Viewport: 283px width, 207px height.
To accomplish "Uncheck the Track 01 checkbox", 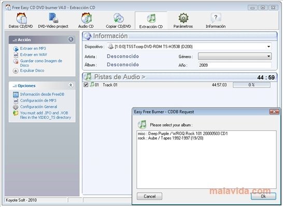I will [86, 85].
